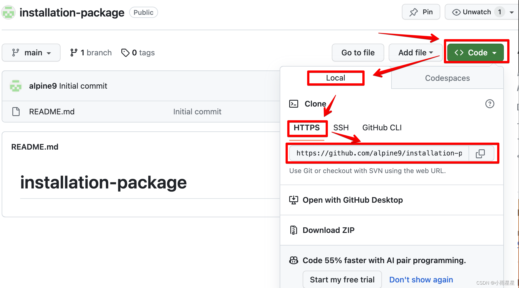Select the SSH clone tab
Screen dimensions: 519x288
[x=341, y=128]
